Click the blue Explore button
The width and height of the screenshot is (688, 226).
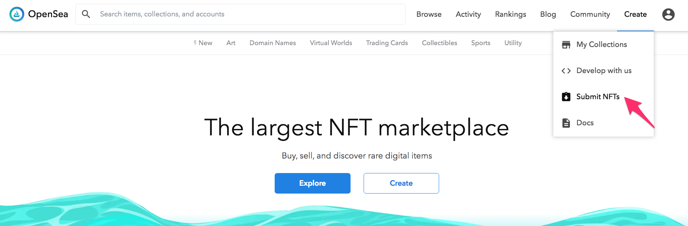click(x=312, y=183)
